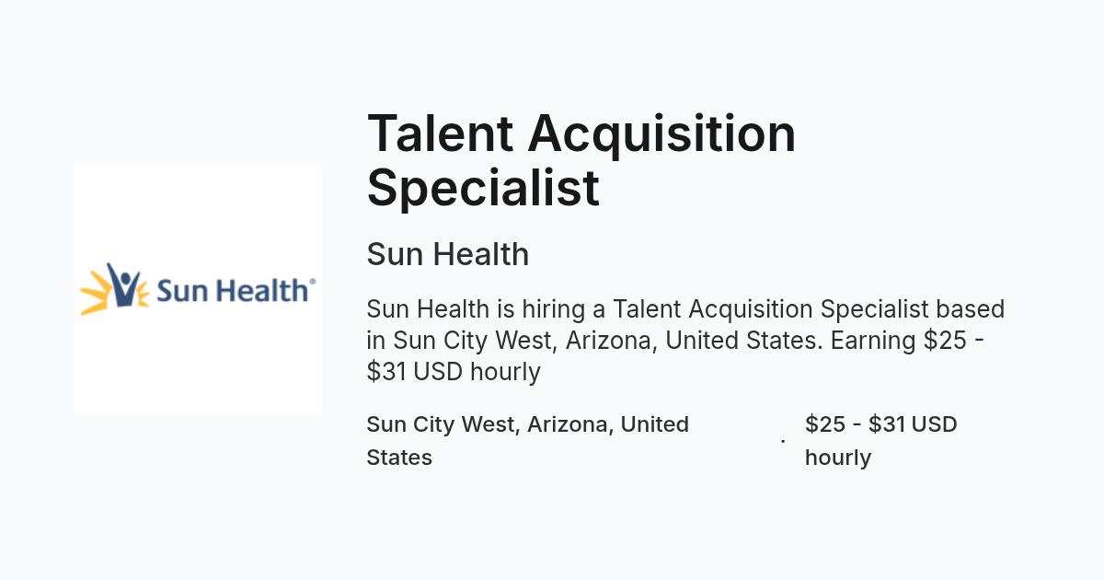Click the Sun Health logo image
Image resolution: width=1104 pixels, height=580 pixels.
[x=198, y=290]
